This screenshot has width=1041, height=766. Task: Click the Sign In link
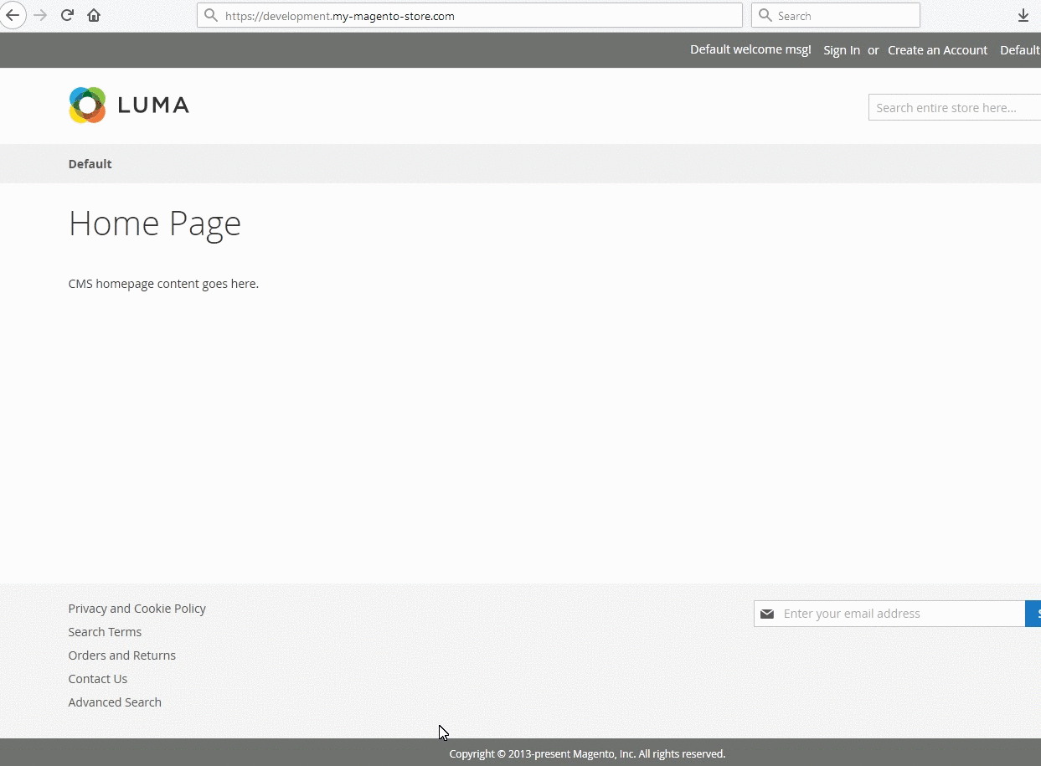click(x=841, y=50)
